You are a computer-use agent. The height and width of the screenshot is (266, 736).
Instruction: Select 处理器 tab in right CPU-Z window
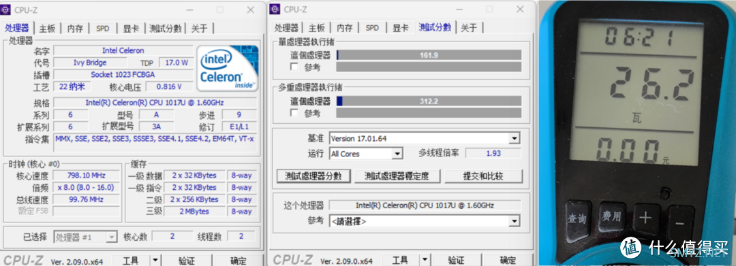[286, 28]
